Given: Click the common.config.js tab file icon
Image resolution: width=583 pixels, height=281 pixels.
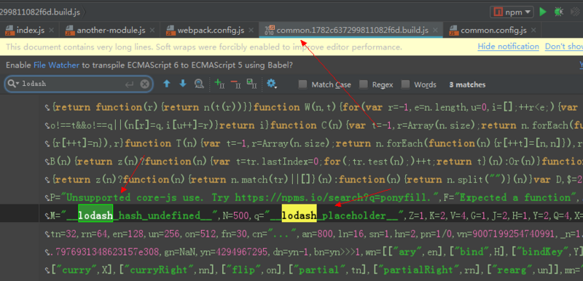Looking at the screenshot, I should click(453, 31).
